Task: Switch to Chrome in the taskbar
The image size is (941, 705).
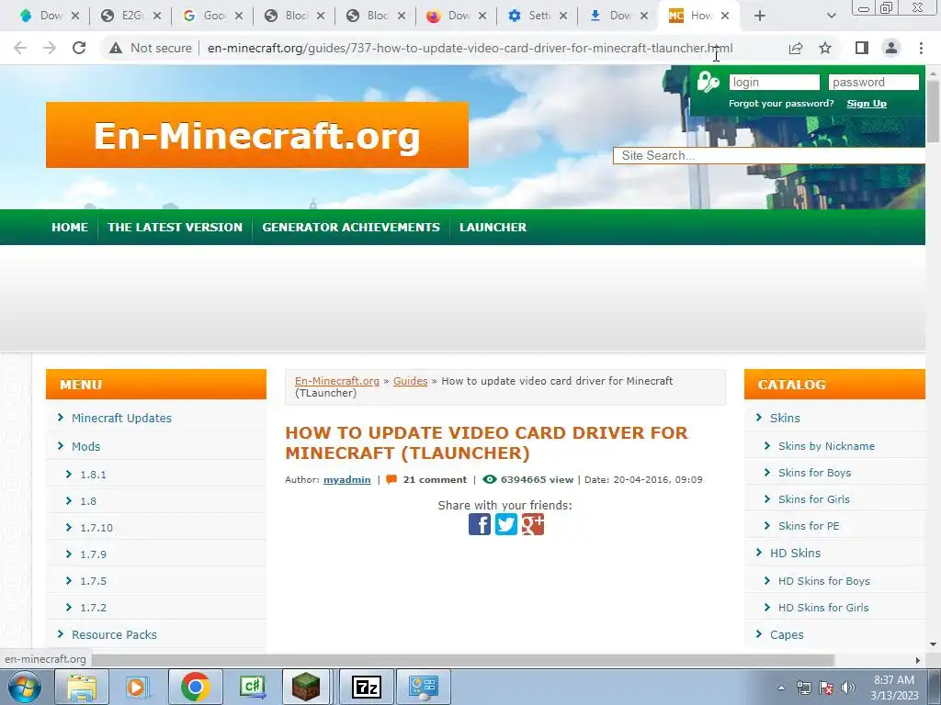Action: [195, 687]
